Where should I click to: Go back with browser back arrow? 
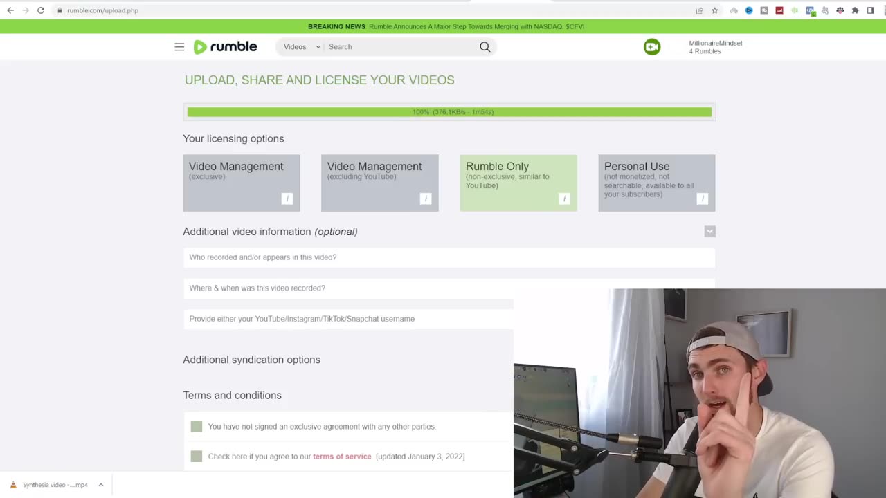tap(10, 10)
